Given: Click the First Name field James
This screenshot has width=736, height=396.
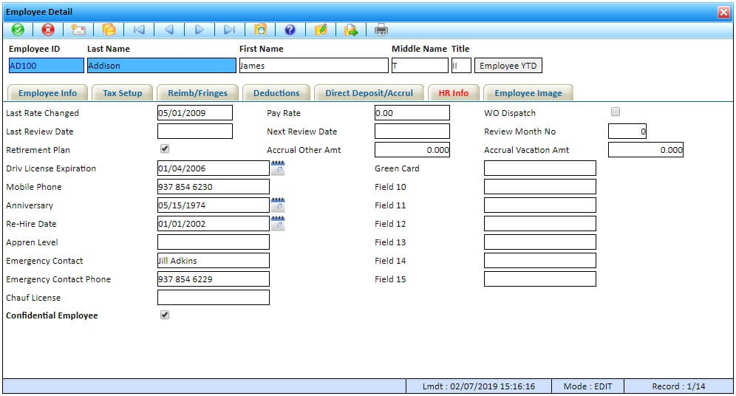Looking at the screenshot, I should click(x=314, y=66).
